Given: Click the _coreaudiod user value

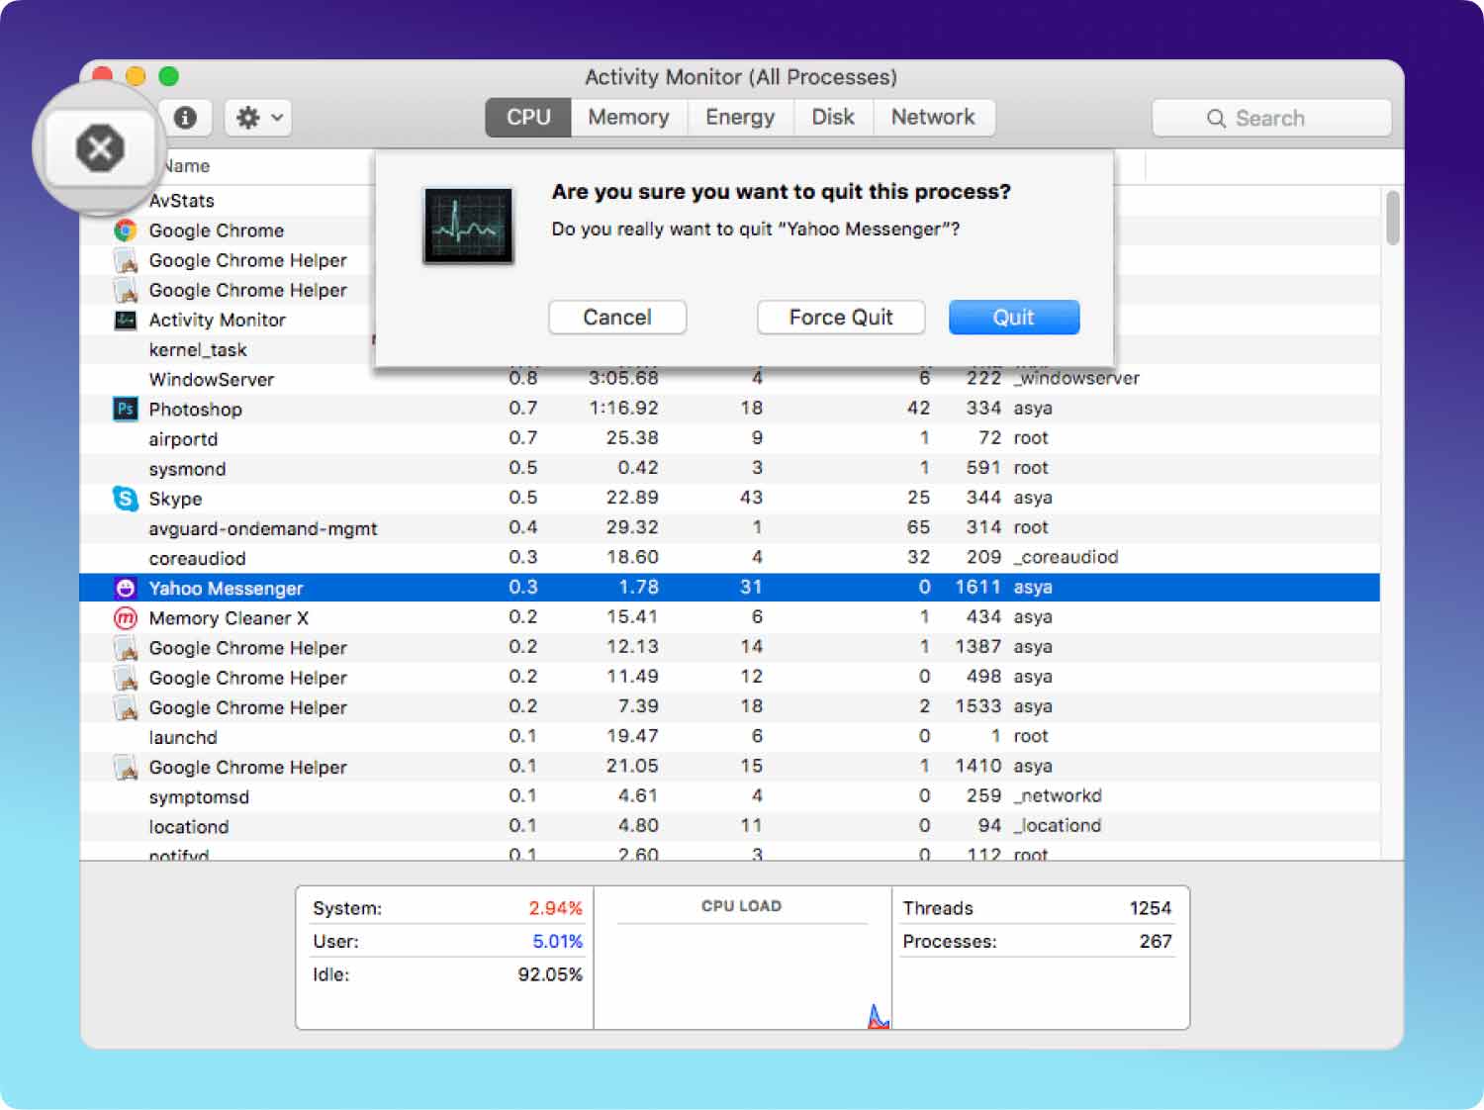Looking at the screenshot, I should [1066, 557].
